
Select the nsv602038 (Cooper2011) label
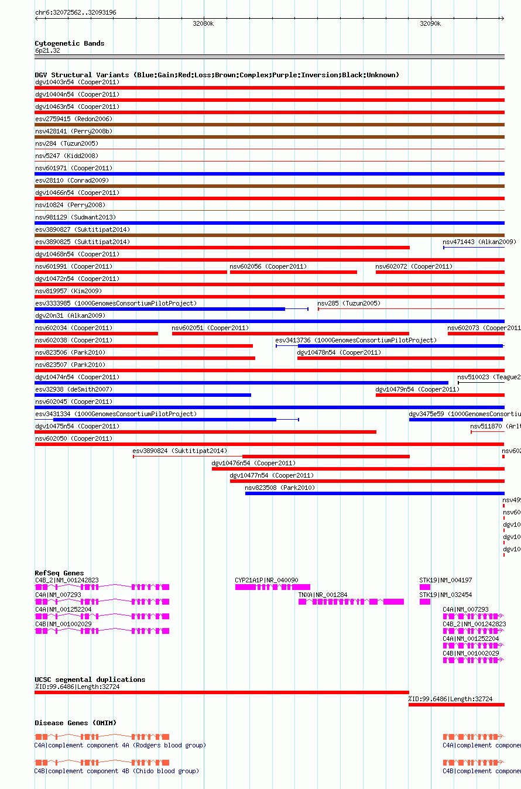[74, 340]
